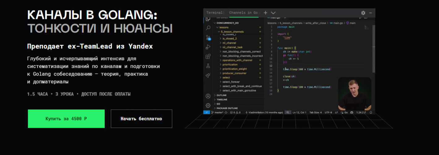Open Source Control icon with 19 badge

[x=208, y=38]
